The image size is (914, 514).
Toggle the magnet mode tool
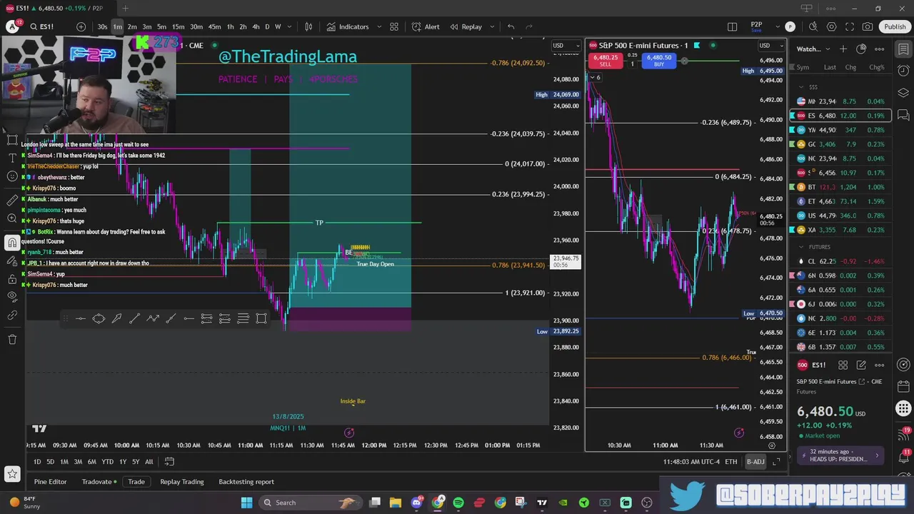pyautogui.click(x=12, y=243)
